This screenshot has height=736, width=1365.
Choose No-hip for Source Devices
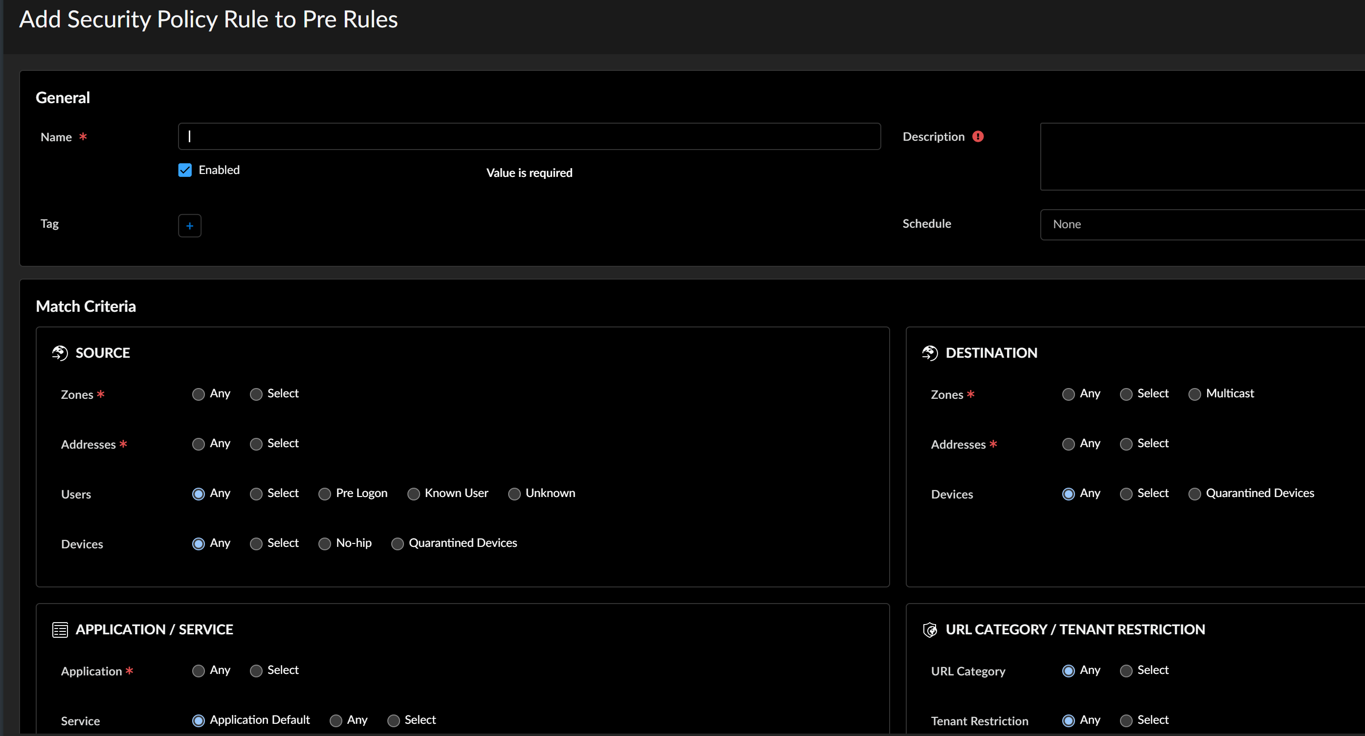click(324, 544)
